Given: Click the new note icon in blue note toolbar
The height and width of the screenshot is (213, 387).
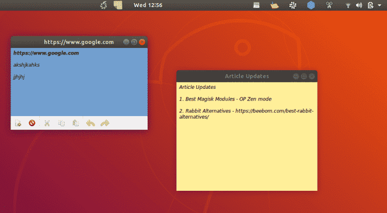Looking at the screenshot, I should 18,123.
